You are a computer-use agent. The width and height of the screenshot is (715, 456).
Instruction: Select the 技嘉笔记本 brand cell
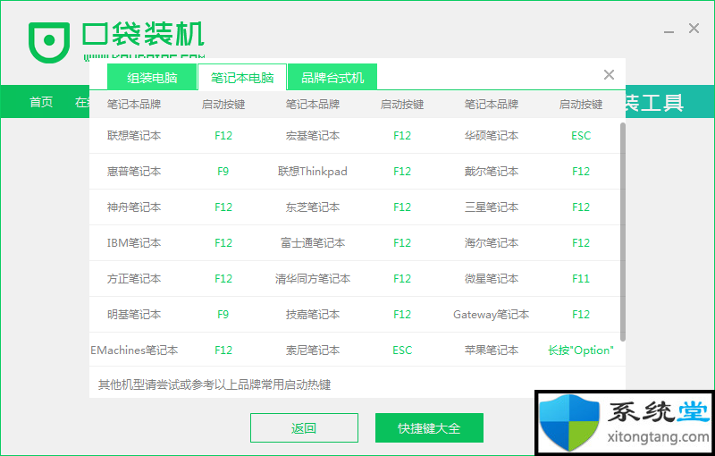click(313, 314)
